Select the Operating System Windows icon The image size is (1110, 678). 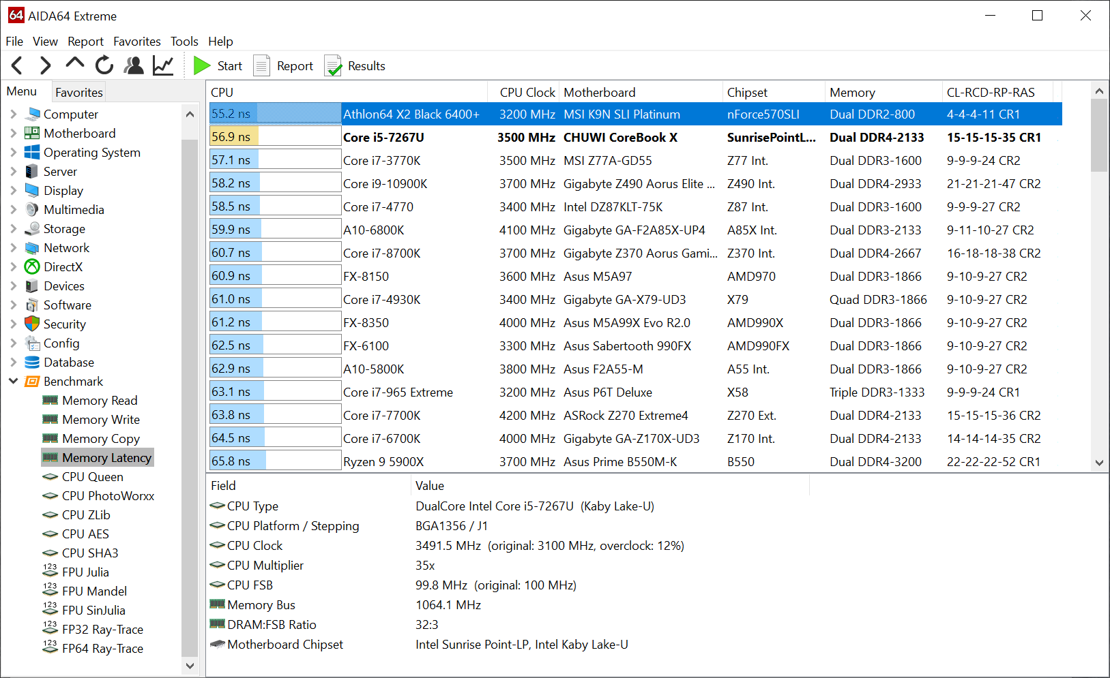click(x=32, y=152)
